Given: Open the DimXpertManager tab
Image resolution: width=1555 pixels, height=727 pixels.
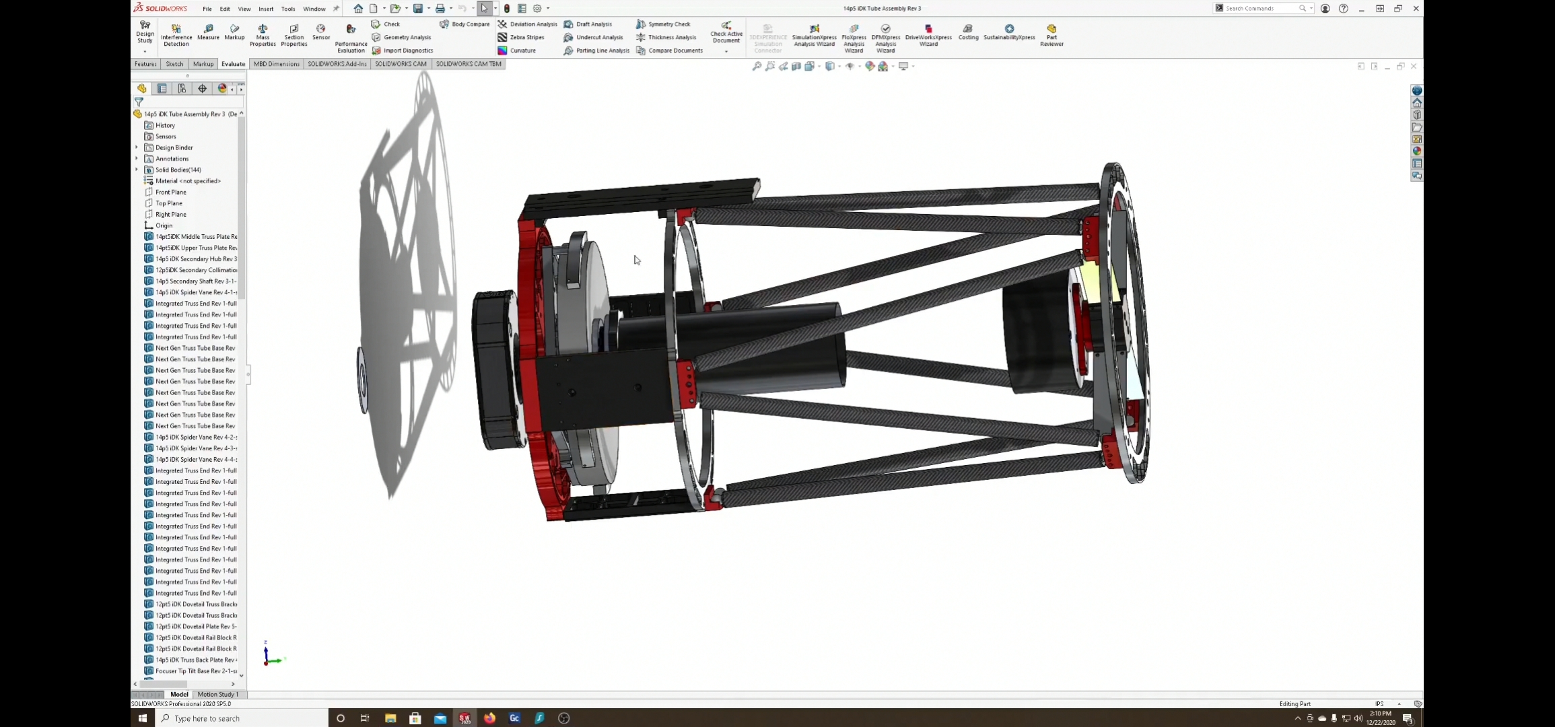Looking at the screenshot, I should (202, 88).
